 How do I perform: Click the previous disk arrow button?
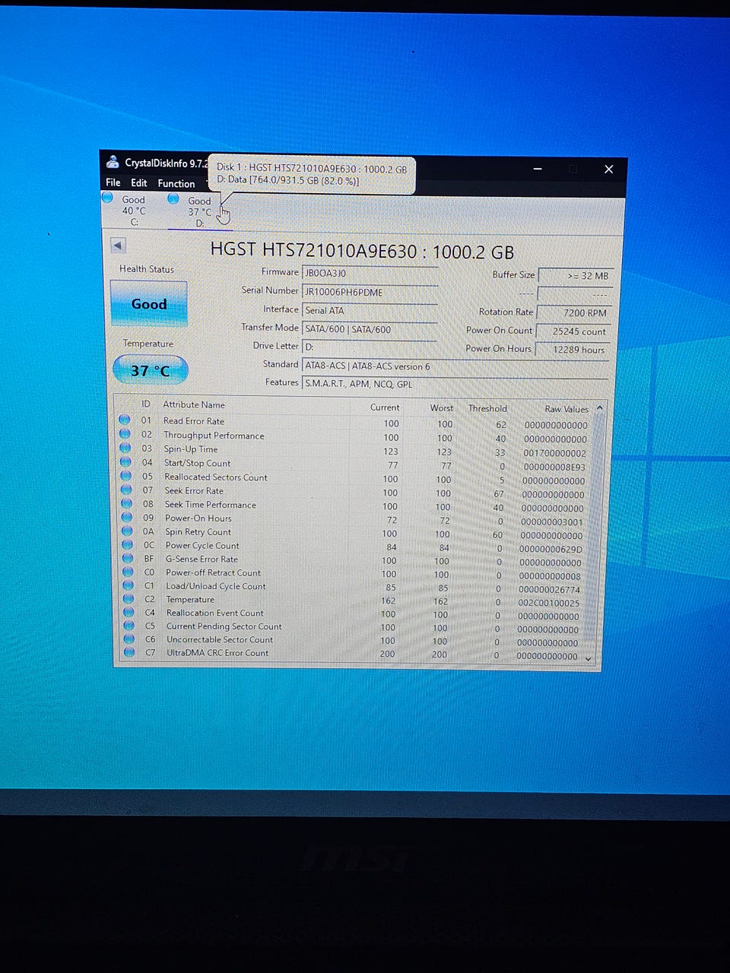pos(118,246)
